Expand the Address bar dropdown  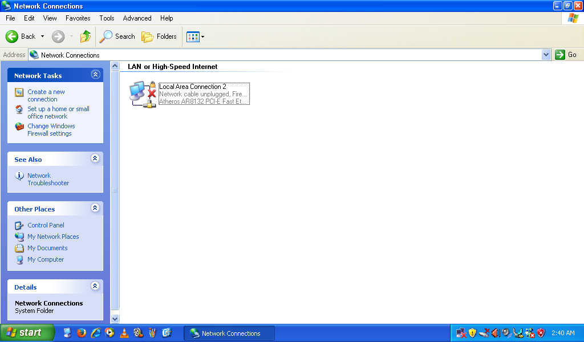[546, 55]
